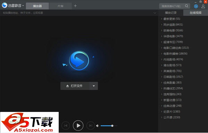Viewport: 208px width, 133px height.
Task: Open the dropdown arrow beside 打开文件
Action: (x=94, y=86)
